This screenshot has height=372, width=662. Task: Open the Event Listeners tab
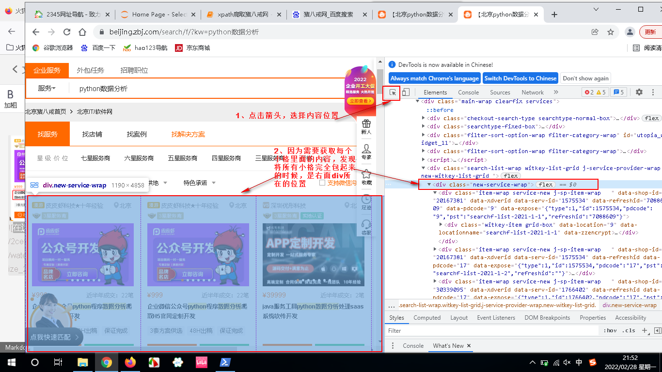tap(496, 318)
